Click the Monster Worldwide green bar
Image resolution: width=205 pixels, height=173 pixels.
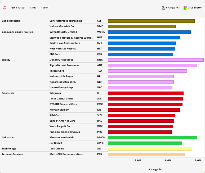[153, 138]
